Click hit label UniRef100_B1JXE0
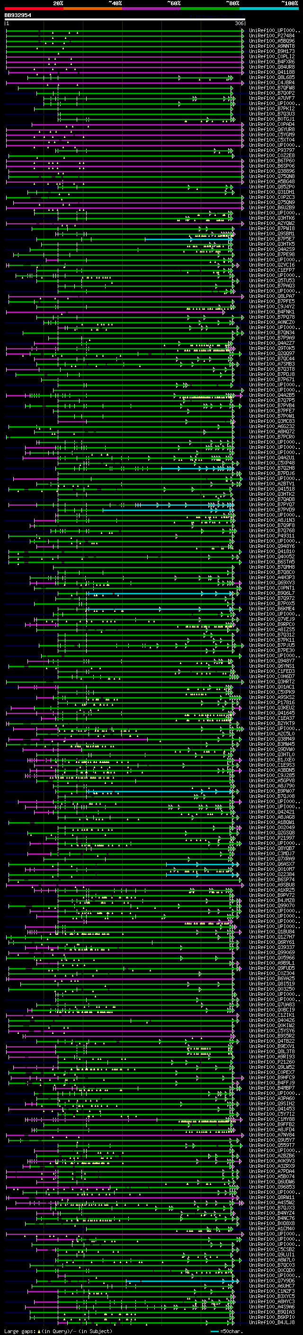The image size is (303, 1335). coord(272,760)
